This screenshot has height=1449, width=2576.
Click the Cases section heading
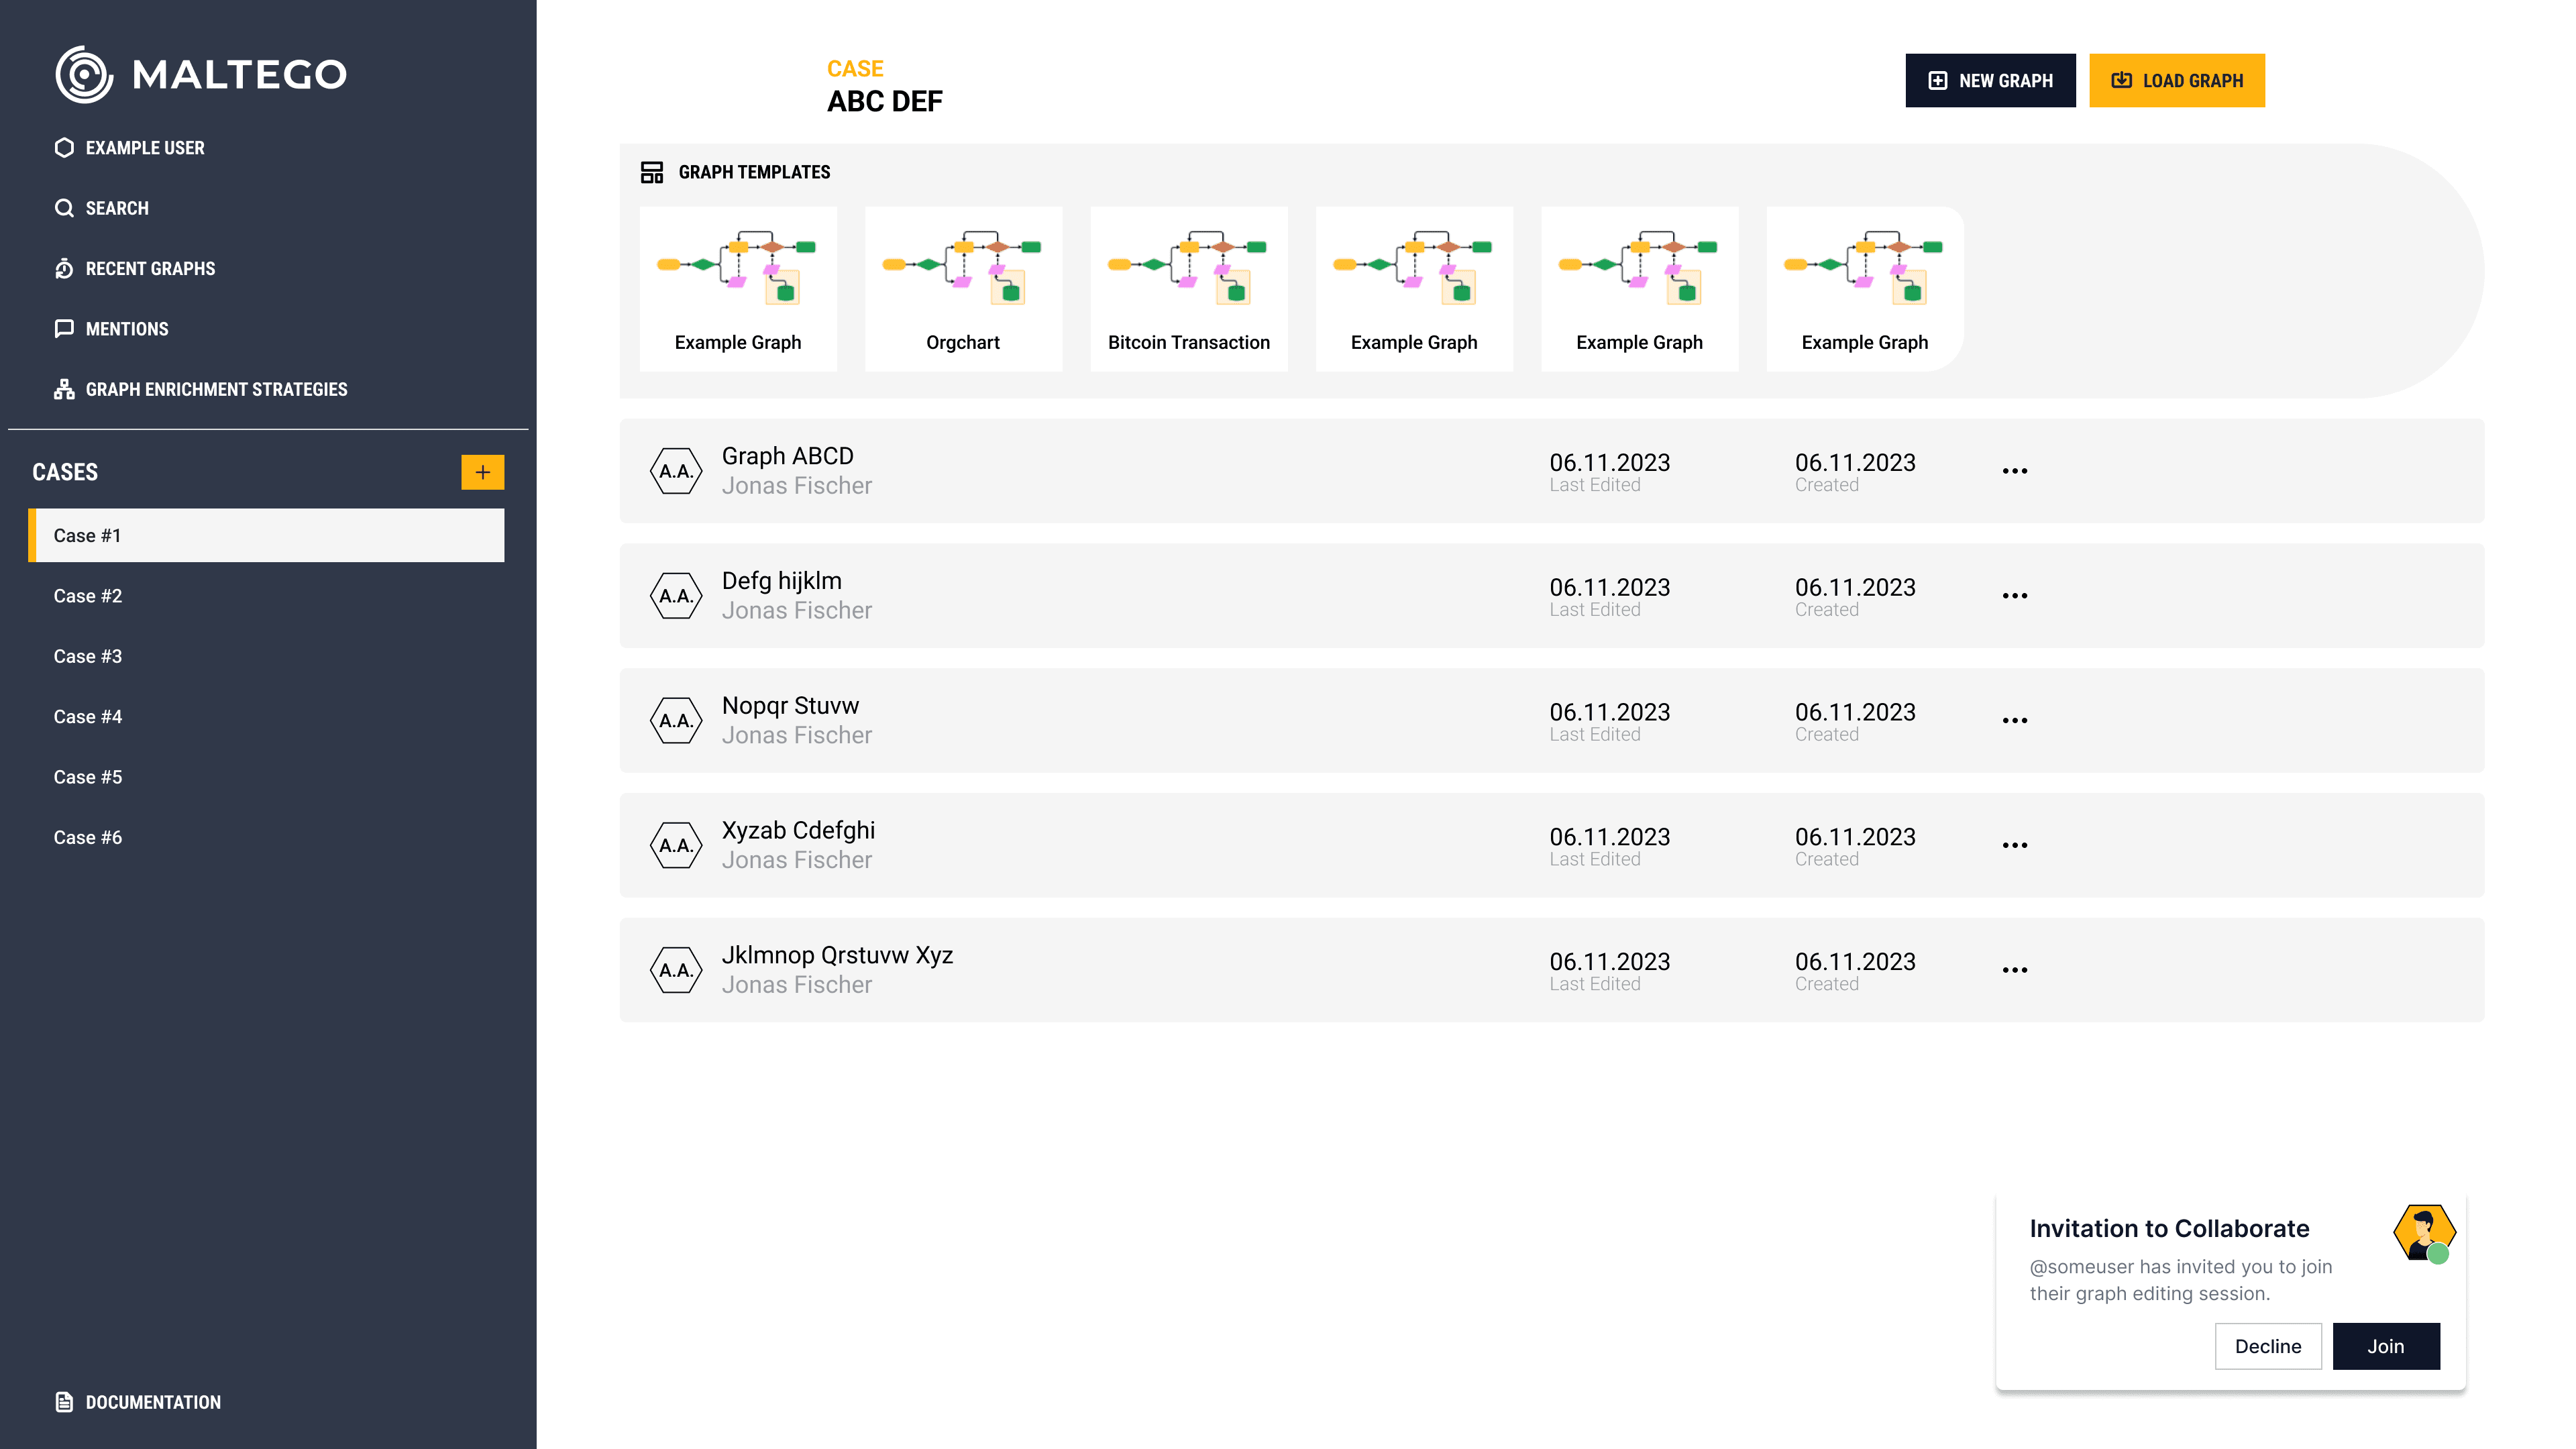(65, 472)
